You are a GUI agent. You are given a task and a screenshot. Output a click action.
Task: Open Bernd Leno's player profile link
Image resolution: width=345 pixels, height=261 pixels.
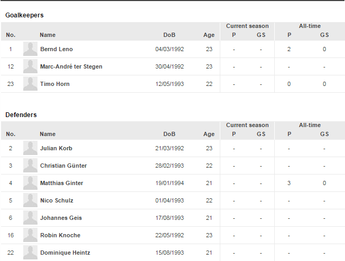coord(57,49)
